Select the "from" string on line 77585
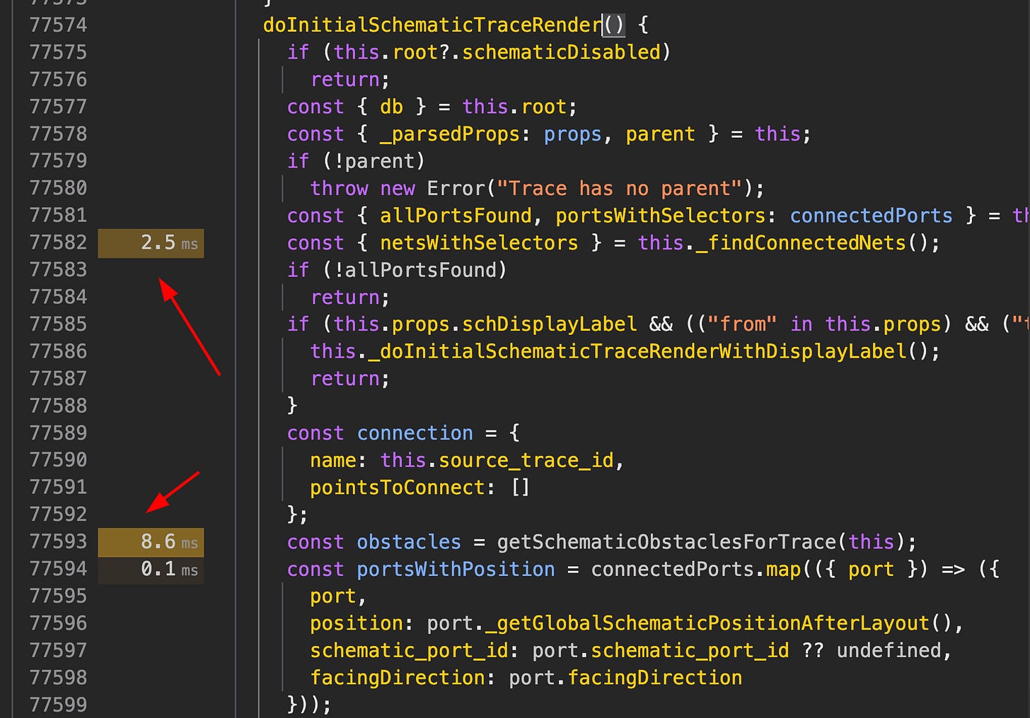Viewport: 1030px width, 718px height. (x=742, y=324)
